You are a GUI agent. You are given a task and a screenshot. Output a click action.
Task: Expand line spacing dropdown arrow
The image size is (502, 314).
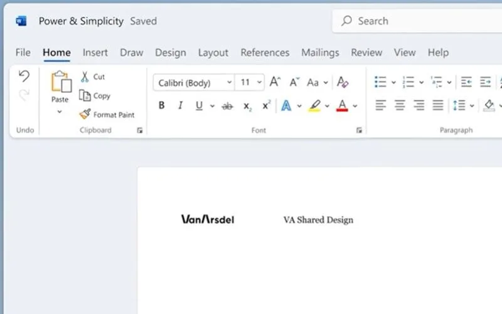tap(472, 106)
